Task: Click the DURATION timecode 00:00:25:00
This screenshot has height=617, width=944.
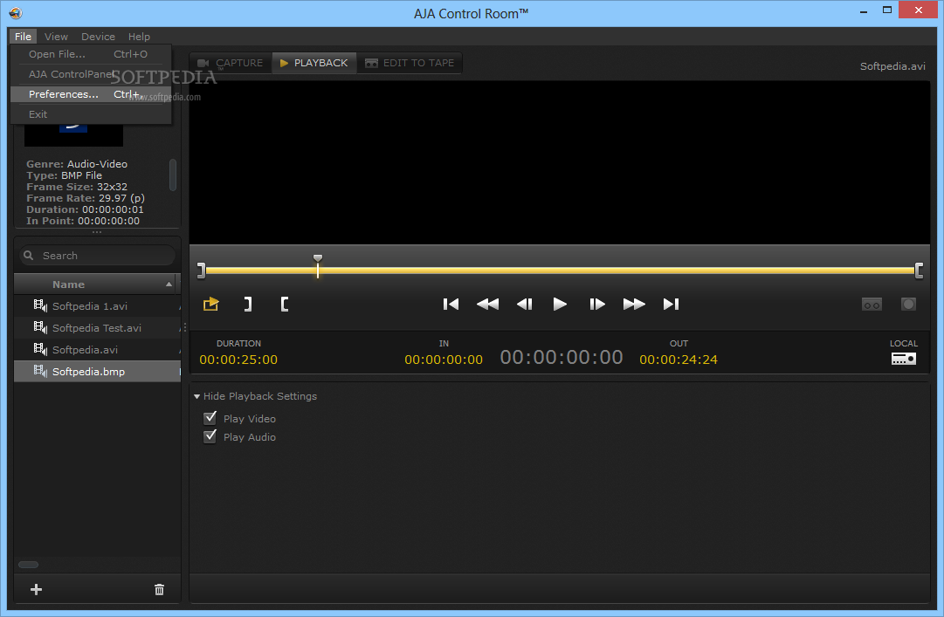Action: tap(238, 360)
